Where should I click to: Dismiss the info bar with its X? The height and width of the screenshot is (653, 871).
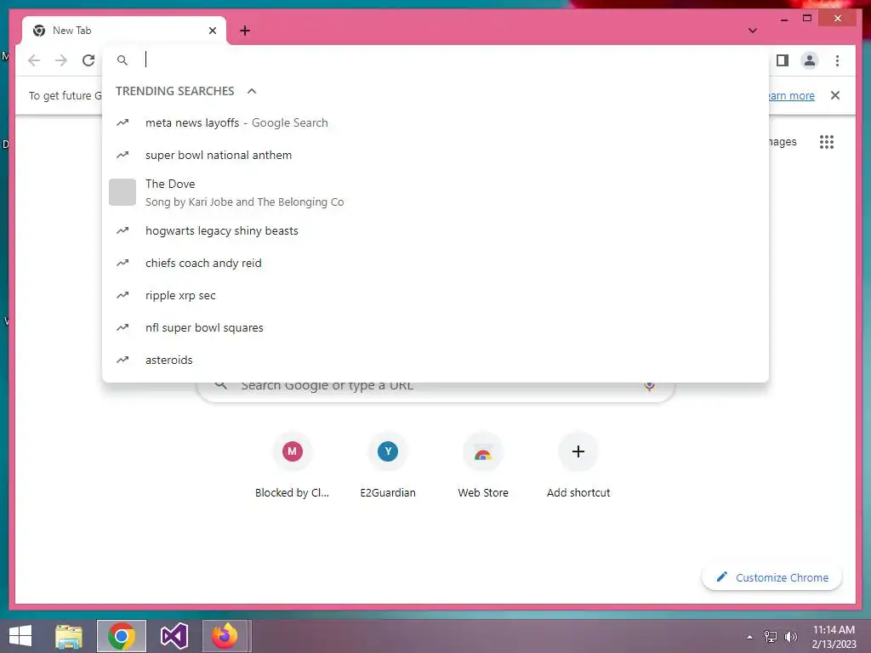(835, 95)
